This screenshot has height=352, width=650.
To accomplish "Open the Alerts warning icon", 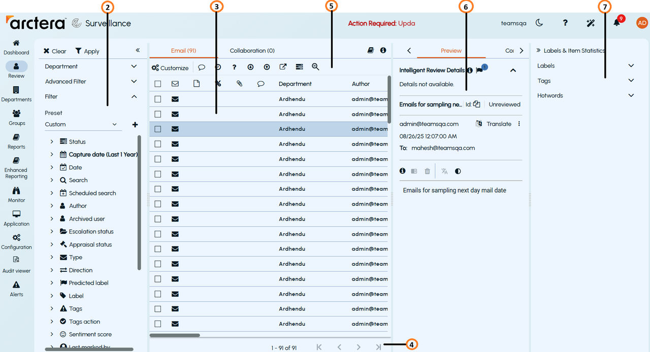I will click(16, 285).
